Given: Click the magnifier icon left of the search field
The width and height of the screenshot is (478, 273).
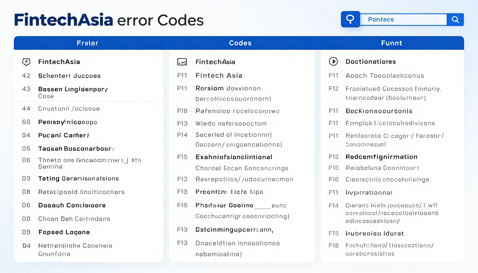Looking at the screenshot, I should tap(350, 19).
